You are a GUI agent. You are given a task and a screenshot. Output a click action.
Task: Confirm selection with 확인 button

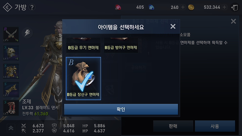121,109
